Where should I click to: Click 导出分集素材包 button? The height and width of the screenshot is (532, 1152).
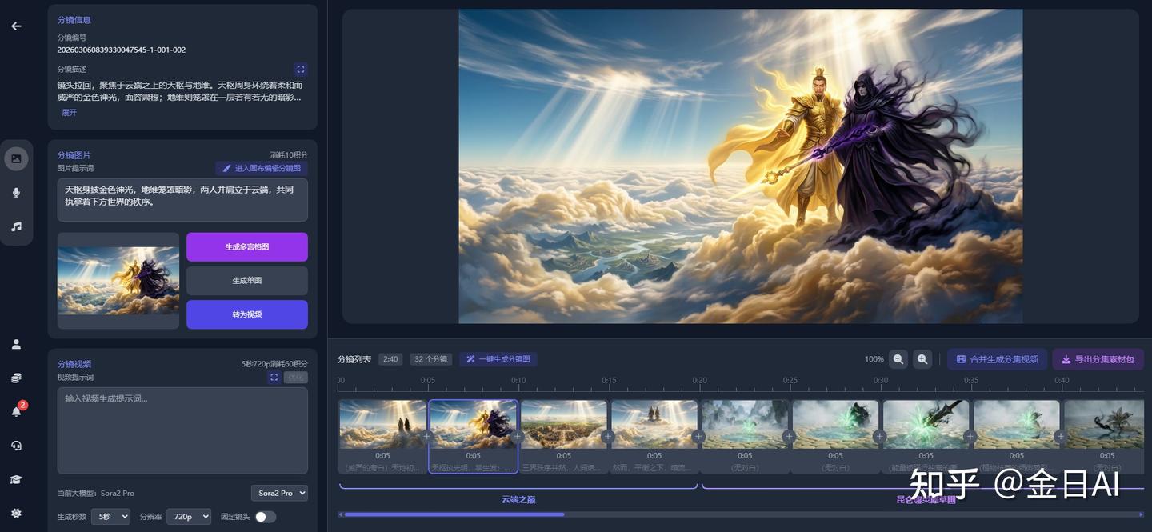[x=1098, y=359]
